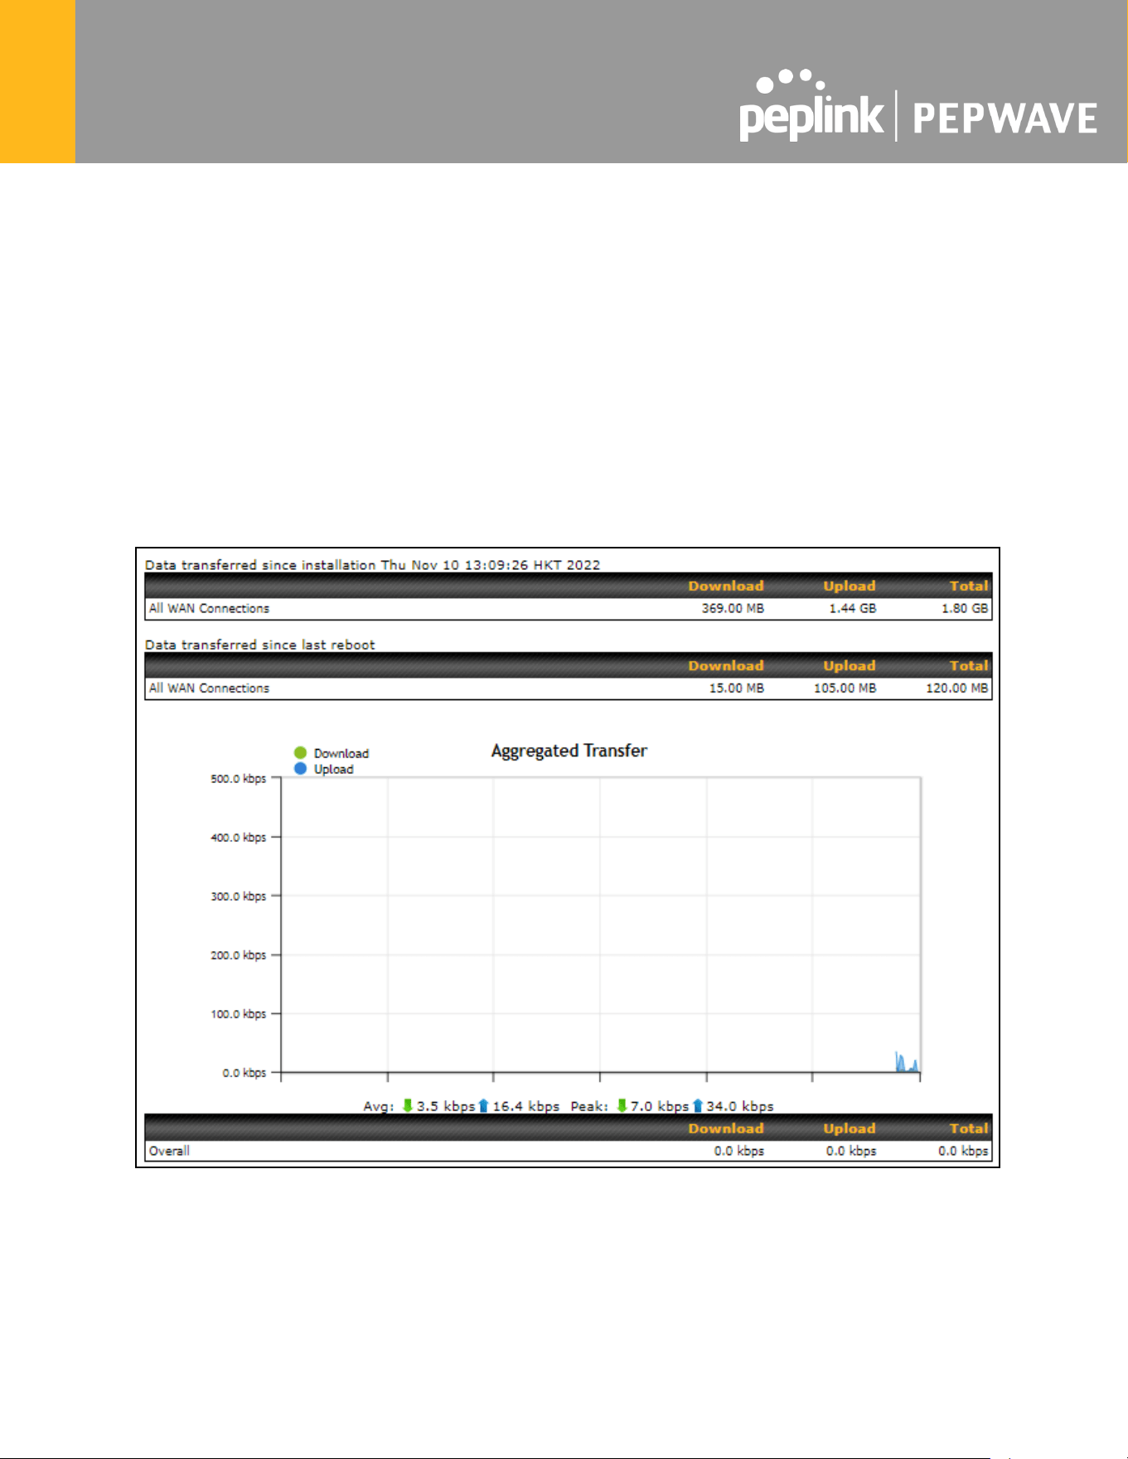Screen dimensions: 1128x1459
Task: Click the blue peak upload arrow icon
Action: click(x=697, y=1105)
